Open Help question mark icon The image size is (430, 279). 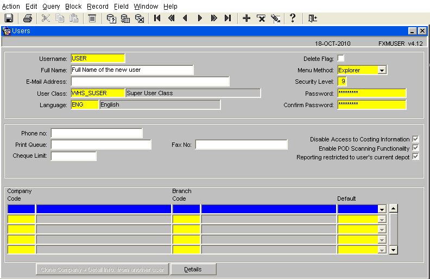pyautogui.click(x=293, y=18)
